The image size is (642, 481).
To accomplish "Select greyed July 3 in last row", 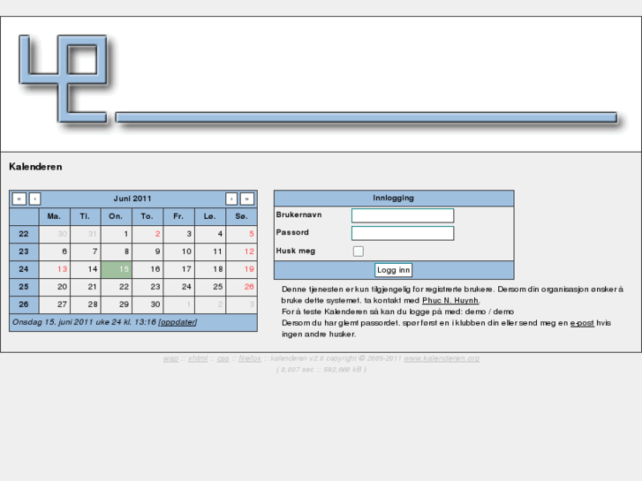I will point(242,304).
